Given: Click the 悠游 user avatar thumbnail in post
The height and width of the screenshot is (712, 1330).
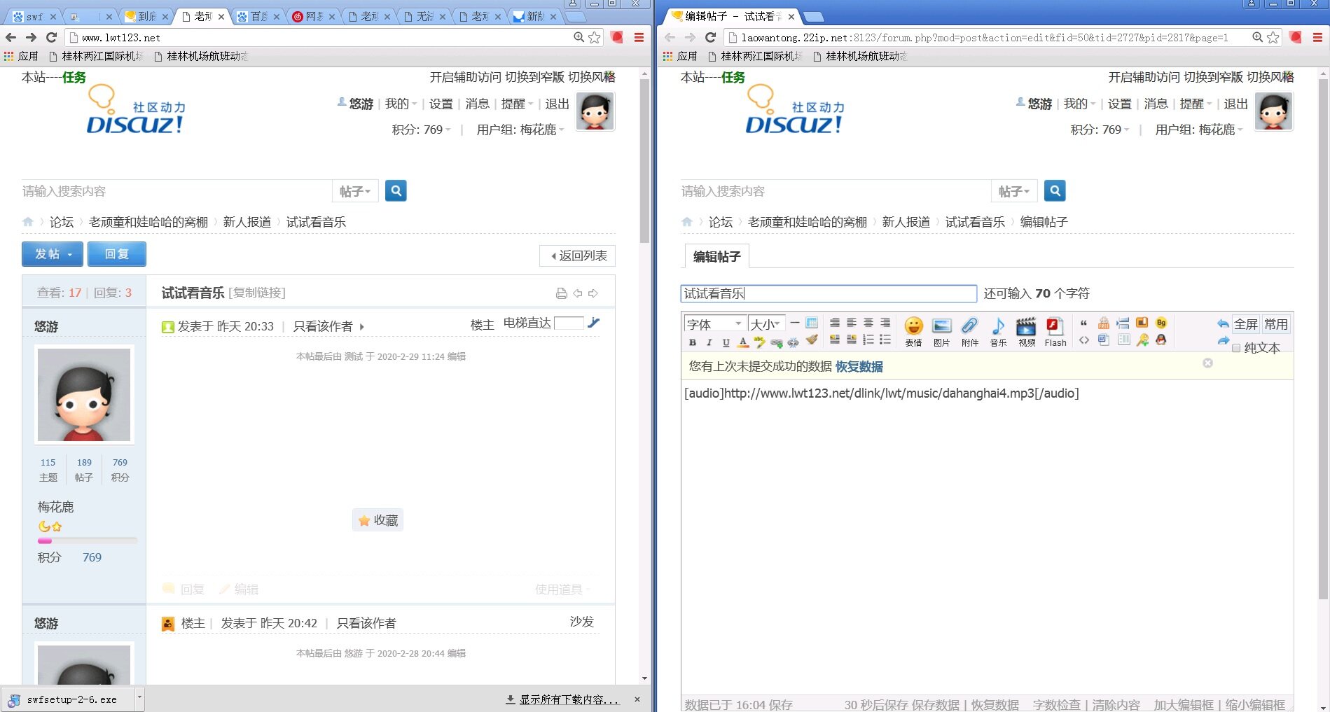Looking at the screenshot, I should [84, 395].
